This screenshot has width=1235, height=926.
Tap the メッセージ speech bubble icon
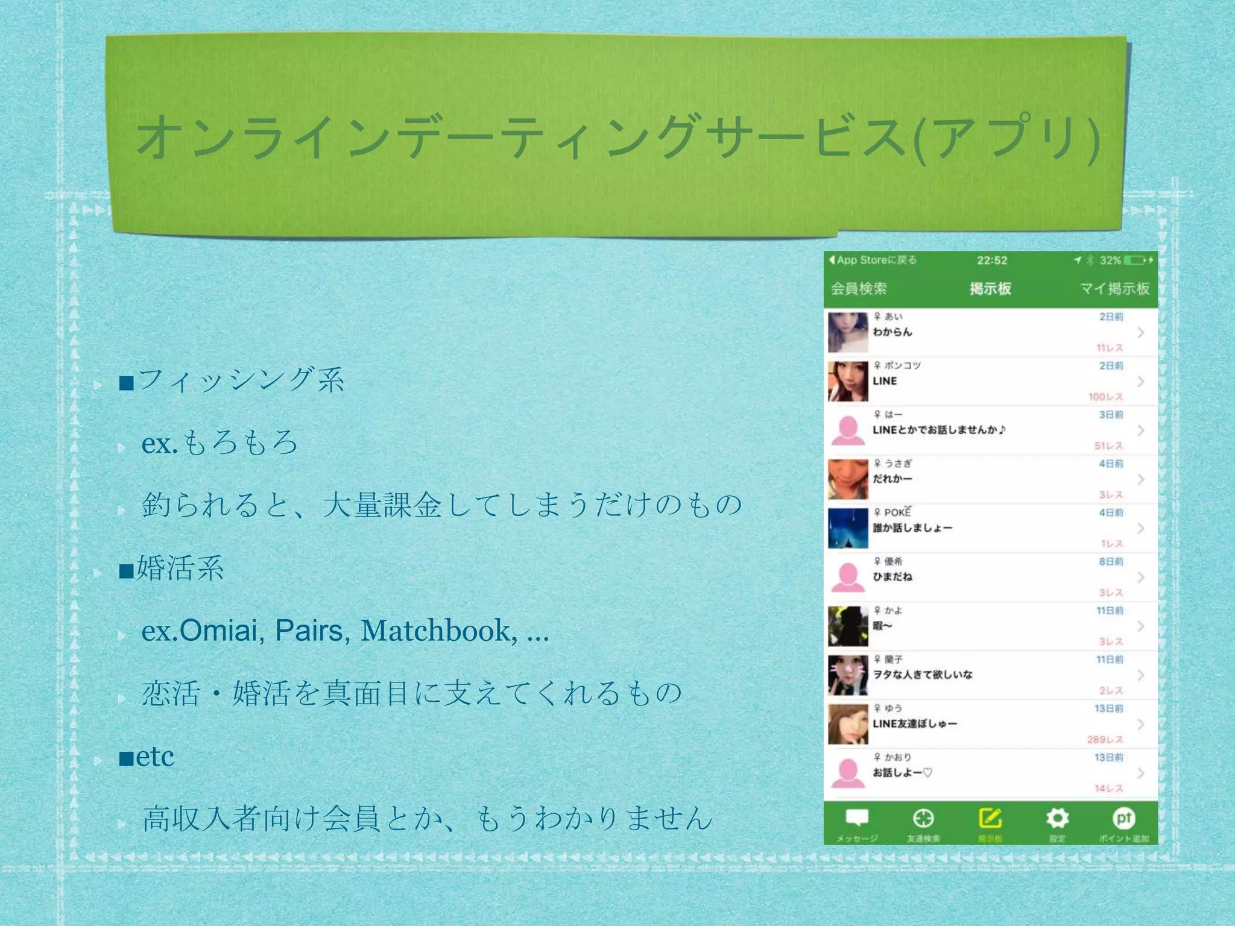[857, 818]
